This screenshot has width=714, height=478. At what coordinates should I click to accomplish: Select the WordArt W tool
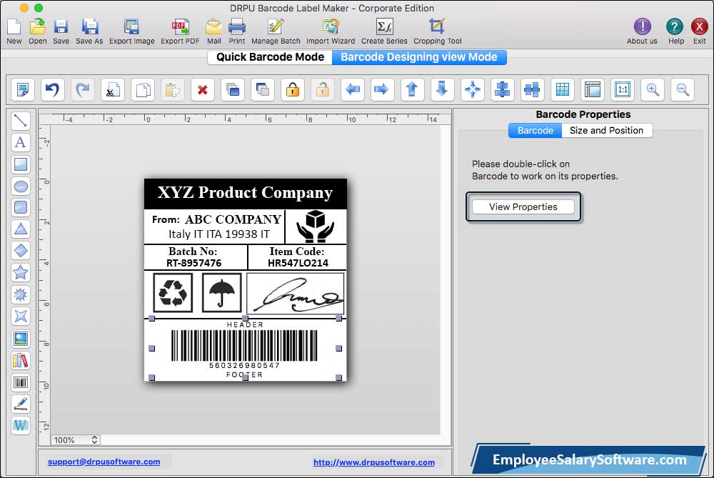[21, 426]
